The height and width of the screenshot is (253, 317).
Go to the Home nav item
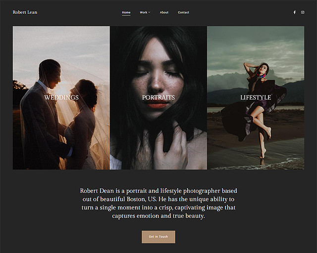pyautogui.click(x=126, y=12)
